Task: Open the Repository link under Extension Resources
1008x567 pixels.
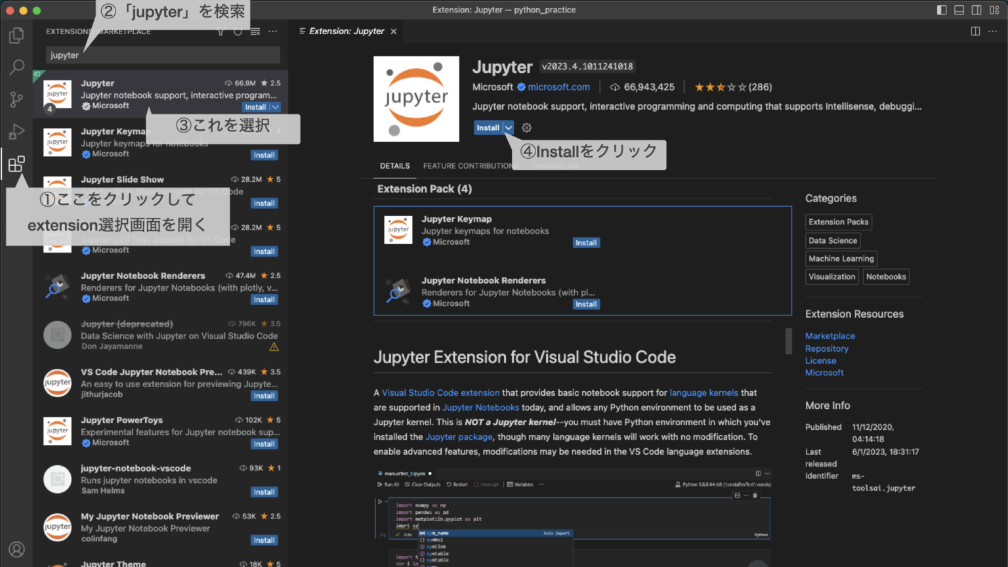Action: click(827, 348)
